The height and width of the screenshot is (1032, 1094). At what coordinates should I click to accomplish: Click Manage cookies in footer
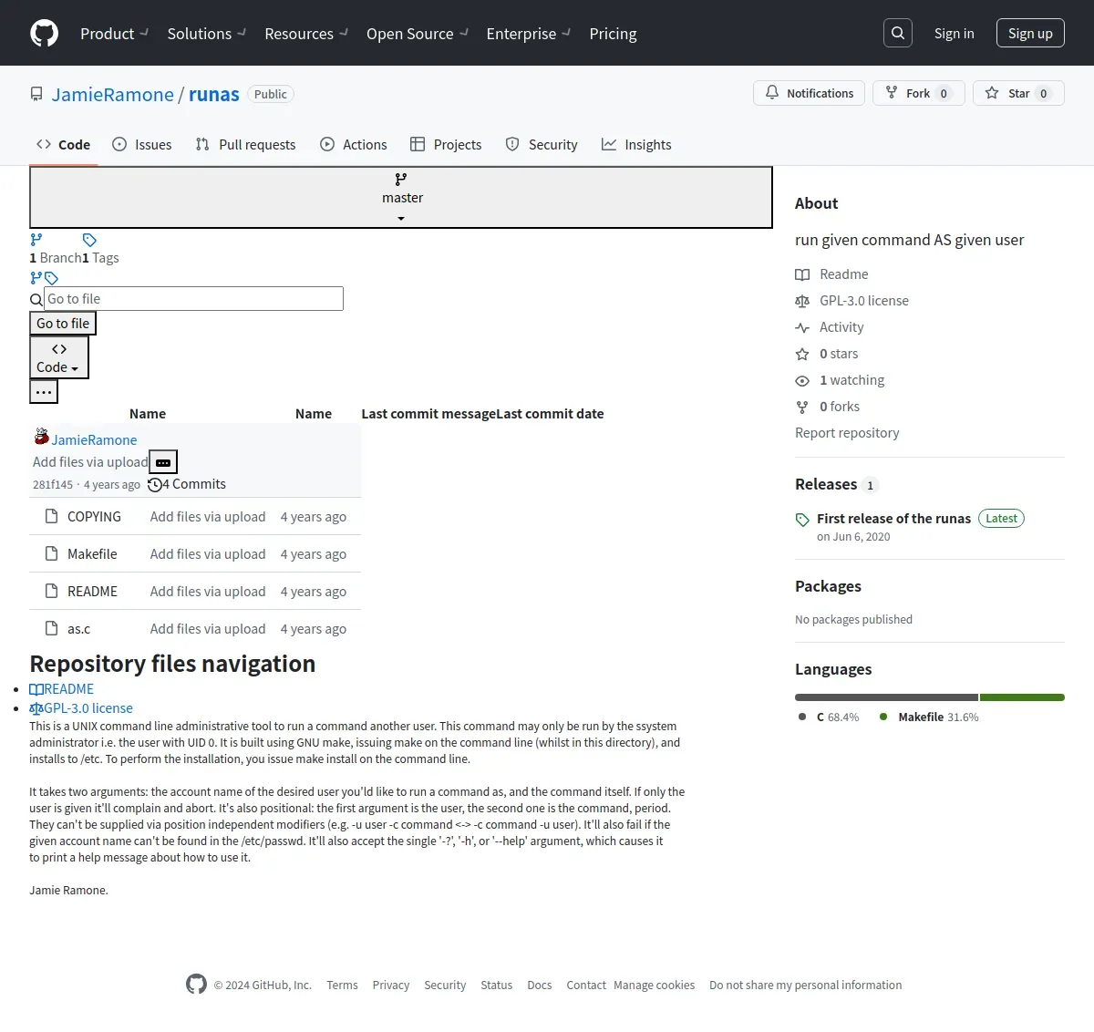[x=654, y=986]
